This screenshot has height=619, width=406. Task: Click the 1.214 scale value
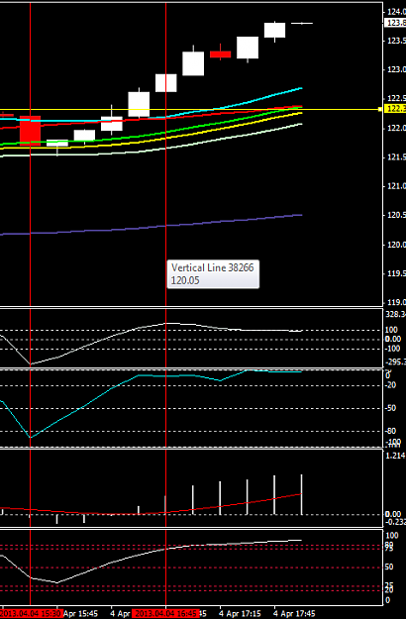396,456
